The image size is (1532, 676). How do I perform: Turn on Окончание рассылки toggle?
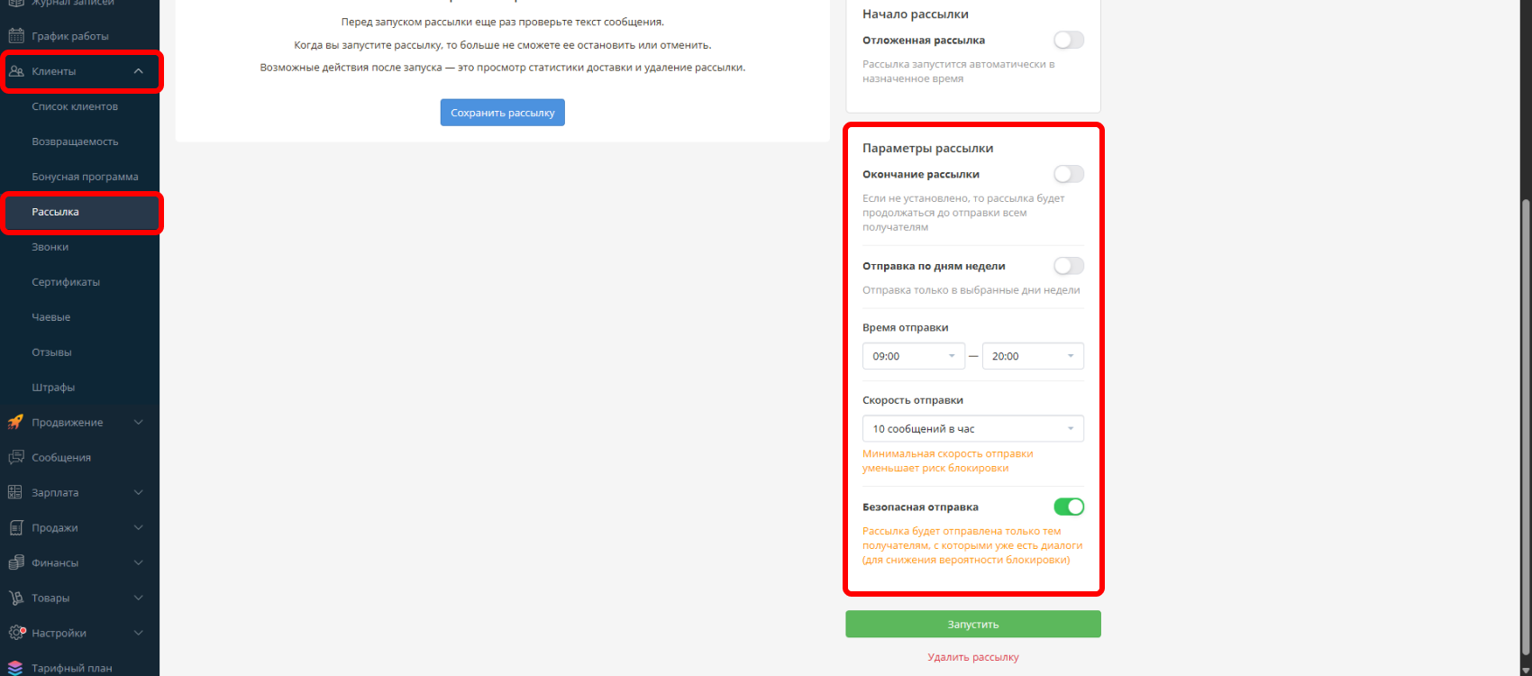[1069, 174]
